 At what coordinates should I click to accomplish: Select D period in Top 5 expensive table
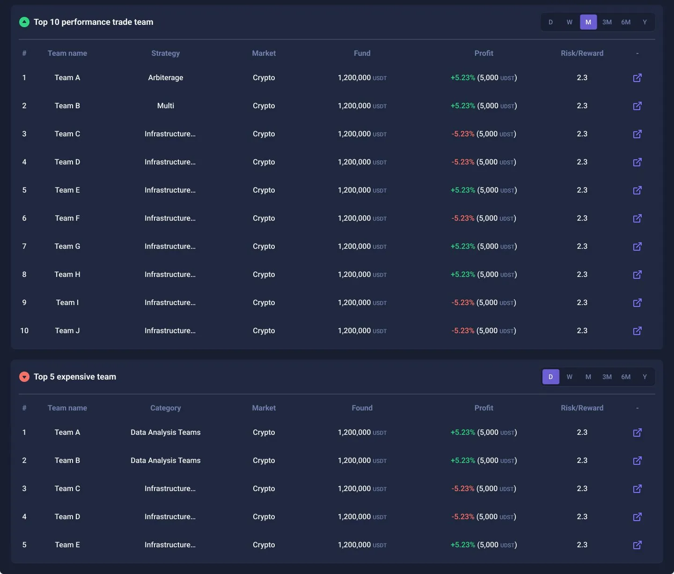tap(551, 377)
